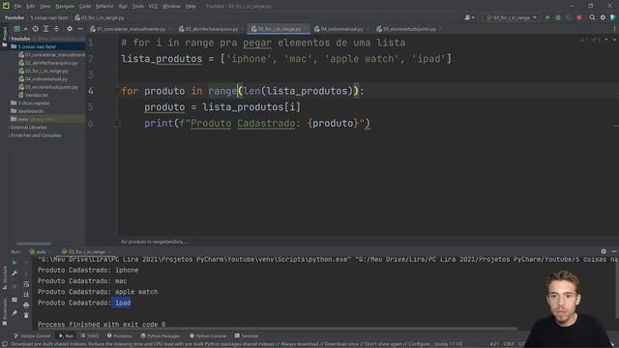The width and height of the screenshot is (619, 348).
Task: Open the Code menu
Action: [x=85, y=7]
